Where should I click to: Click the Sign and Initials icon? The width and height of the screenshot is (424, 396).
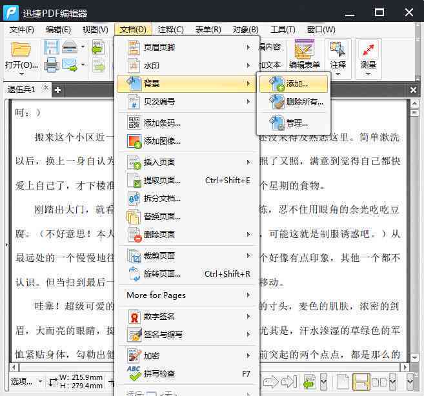134,335
